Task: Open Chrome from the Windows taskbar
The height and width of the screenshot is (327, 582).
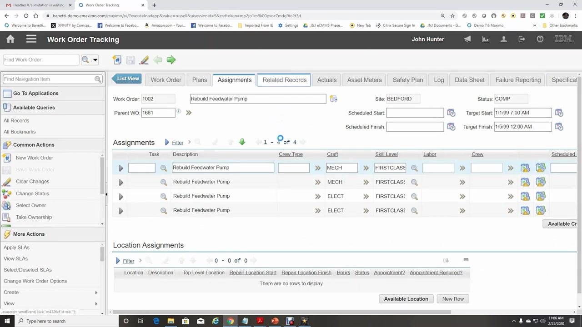Action: (x=231, y=321)
